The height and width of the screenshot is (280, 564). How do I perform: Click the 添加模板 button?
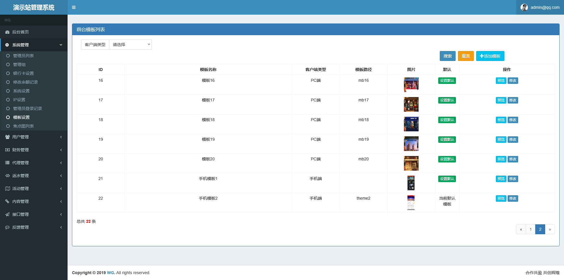(490, 56)
